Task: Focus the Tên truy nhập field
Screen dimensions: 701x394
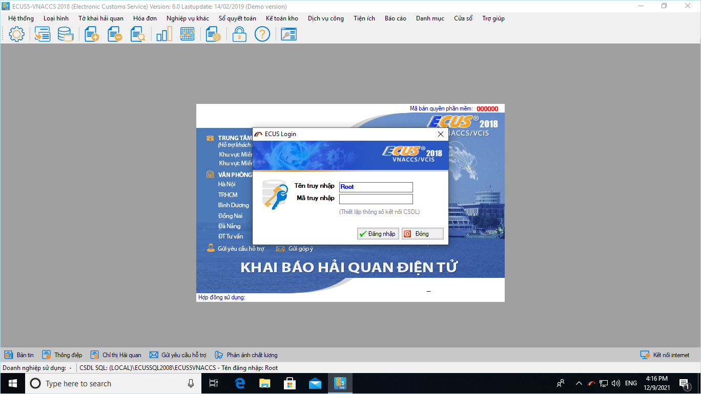Action: pos(376,187)
